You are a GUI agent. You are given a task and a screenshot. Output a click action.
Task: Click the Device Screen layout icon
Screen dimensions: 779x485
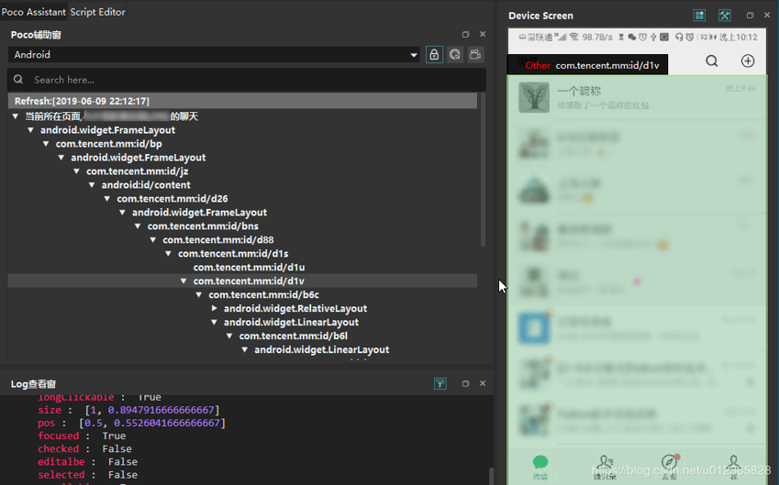tap(699, 16)
